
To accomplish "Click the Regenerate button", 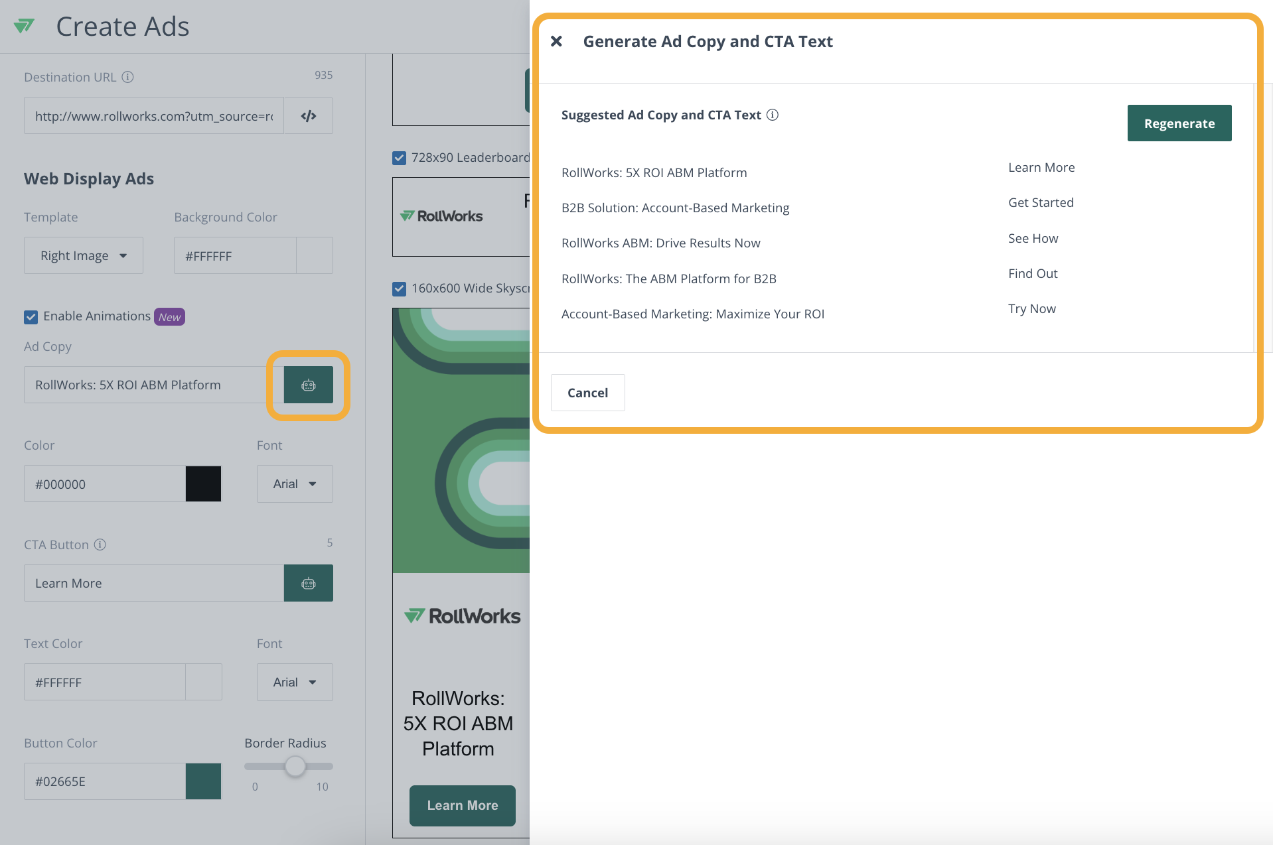I will pos(1179,123).
